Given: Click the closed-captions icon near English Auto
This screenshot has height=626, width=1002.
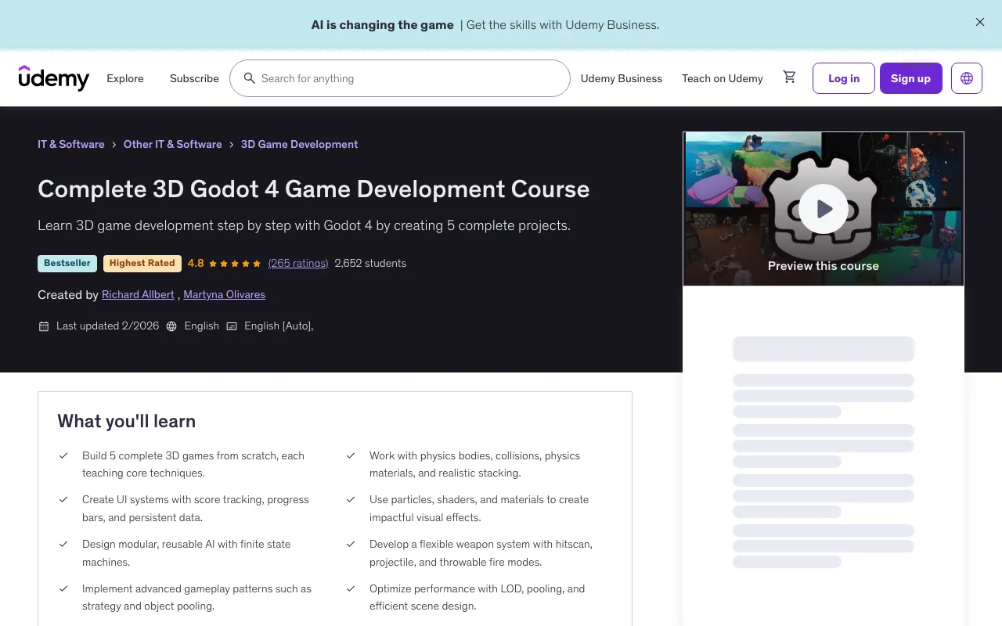Looking at the screenshot, I should 232,326.
